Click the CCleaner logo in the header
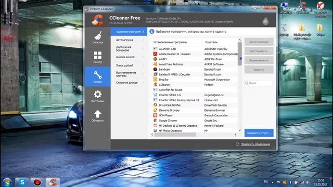Screen dimensions: 333x187 [98, 20]
